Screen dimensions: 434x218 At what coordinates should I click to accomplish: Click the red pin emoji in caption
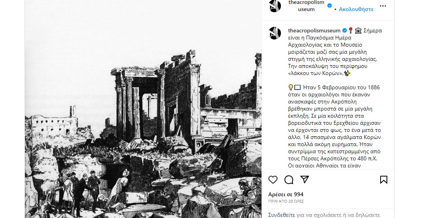[x=351, y=30]
